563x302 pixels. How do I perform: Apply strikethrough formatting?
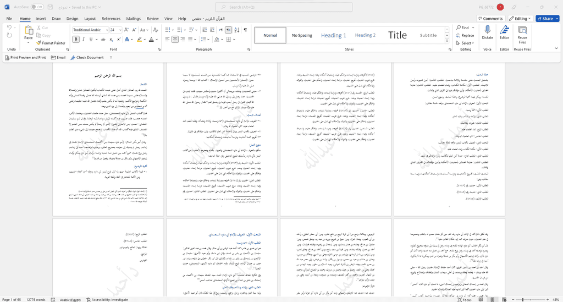click(x=103, y=40)
